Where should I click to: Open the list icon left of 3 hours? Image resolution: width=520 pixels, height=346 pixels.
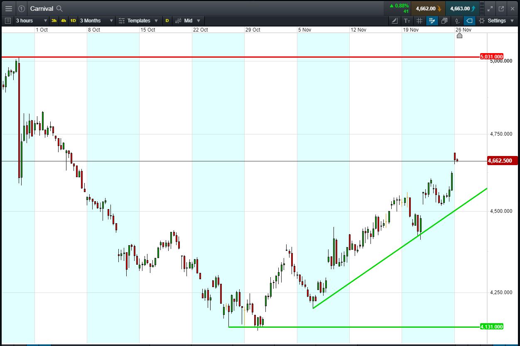click(x=8, y=21)
